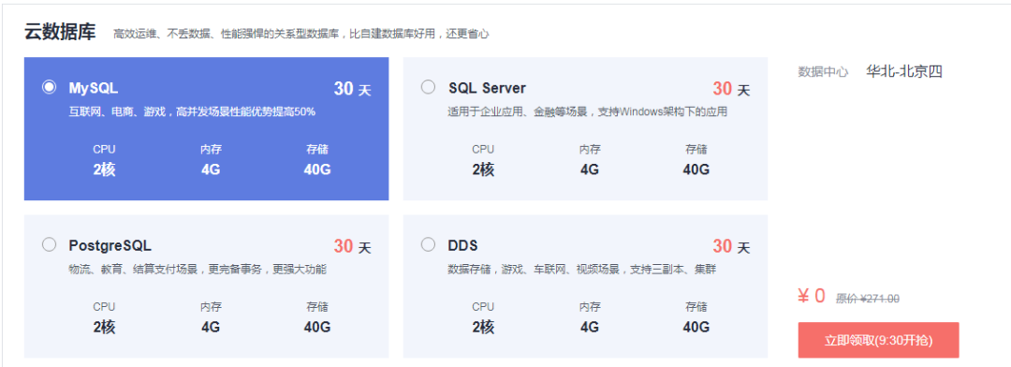The width and height of the screenshot is (1011, 367).
Task: Click the DDS card title
Action: (x=462, y=245)
